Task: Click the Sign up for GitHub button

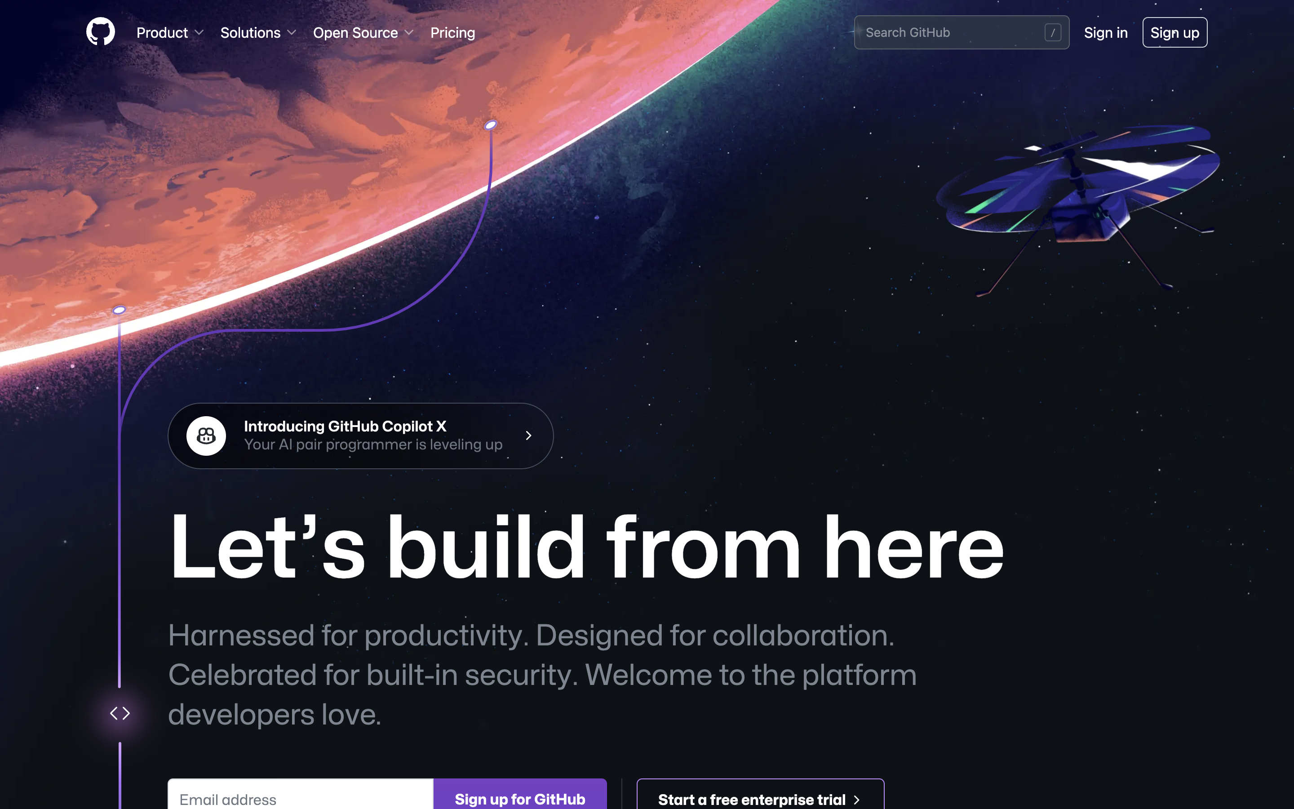Action: coord(520,794)
